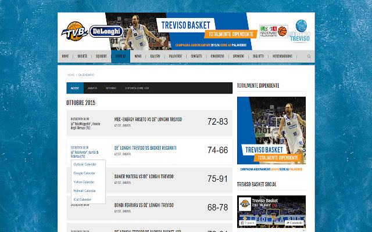The width and height of the screenshot is (372, 232).
Task: Click Treviso Basket Facebook page avatar
Action: point(245,204)
